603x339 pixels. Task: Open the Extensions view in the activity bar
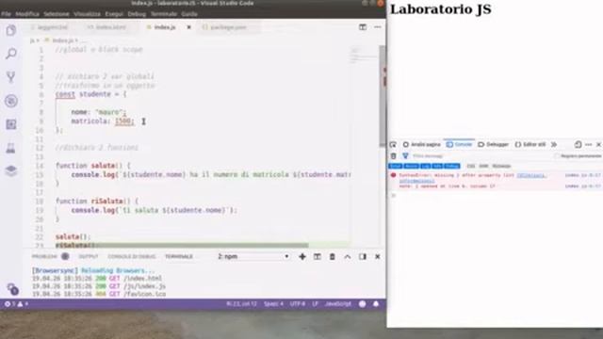(x=11, y=124)
